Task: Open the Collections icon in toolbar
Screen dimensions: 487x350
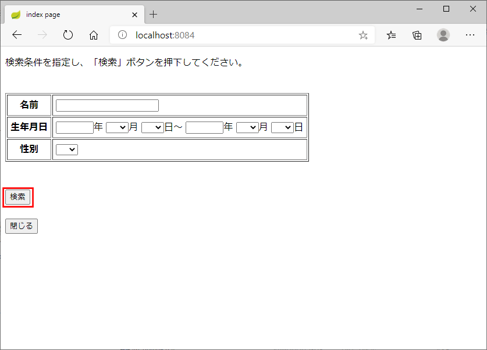Action: tap(417, 35)
